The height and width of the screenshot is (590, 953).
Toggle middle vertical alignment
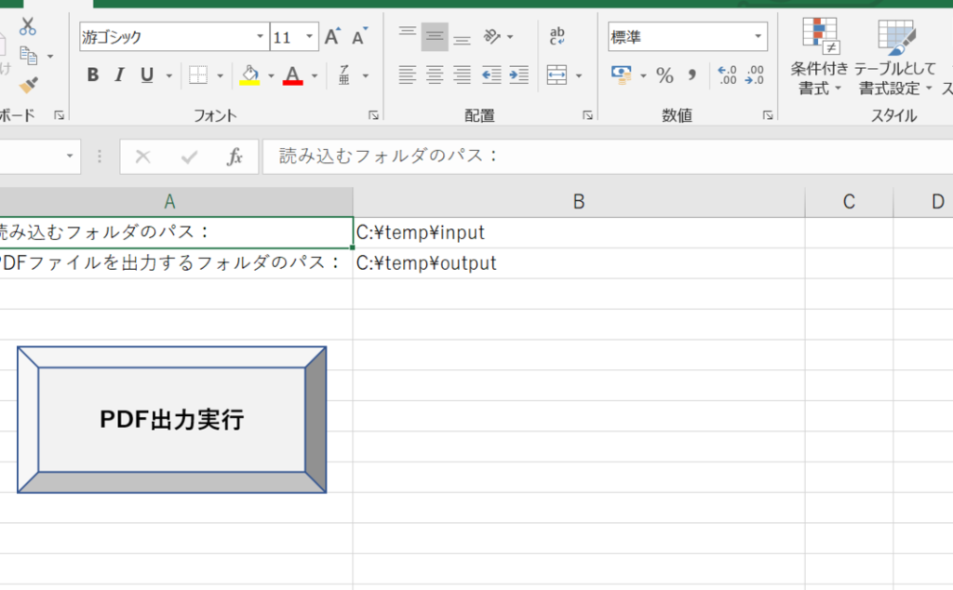tap(435, 37)
